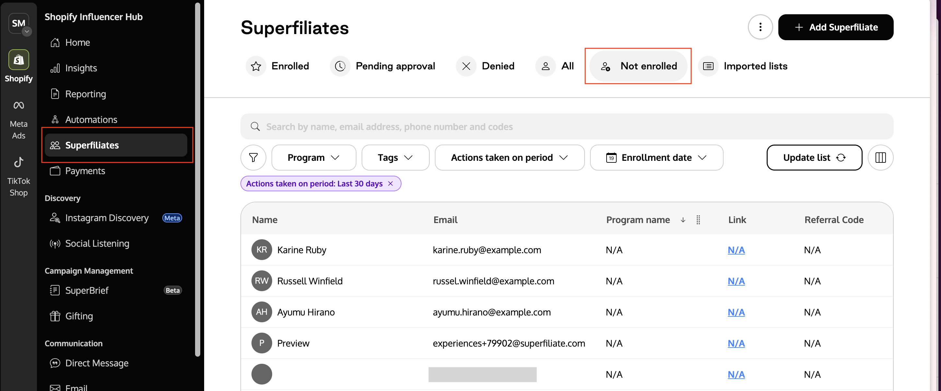This screenshot has width=941, height=391.
Task: Open Gifting in the sidebar
Action: tap(116, 316)
